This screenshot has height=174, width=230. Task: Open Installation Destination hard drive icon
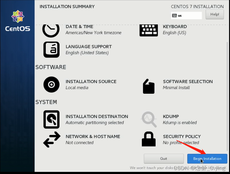coord(51,119)
